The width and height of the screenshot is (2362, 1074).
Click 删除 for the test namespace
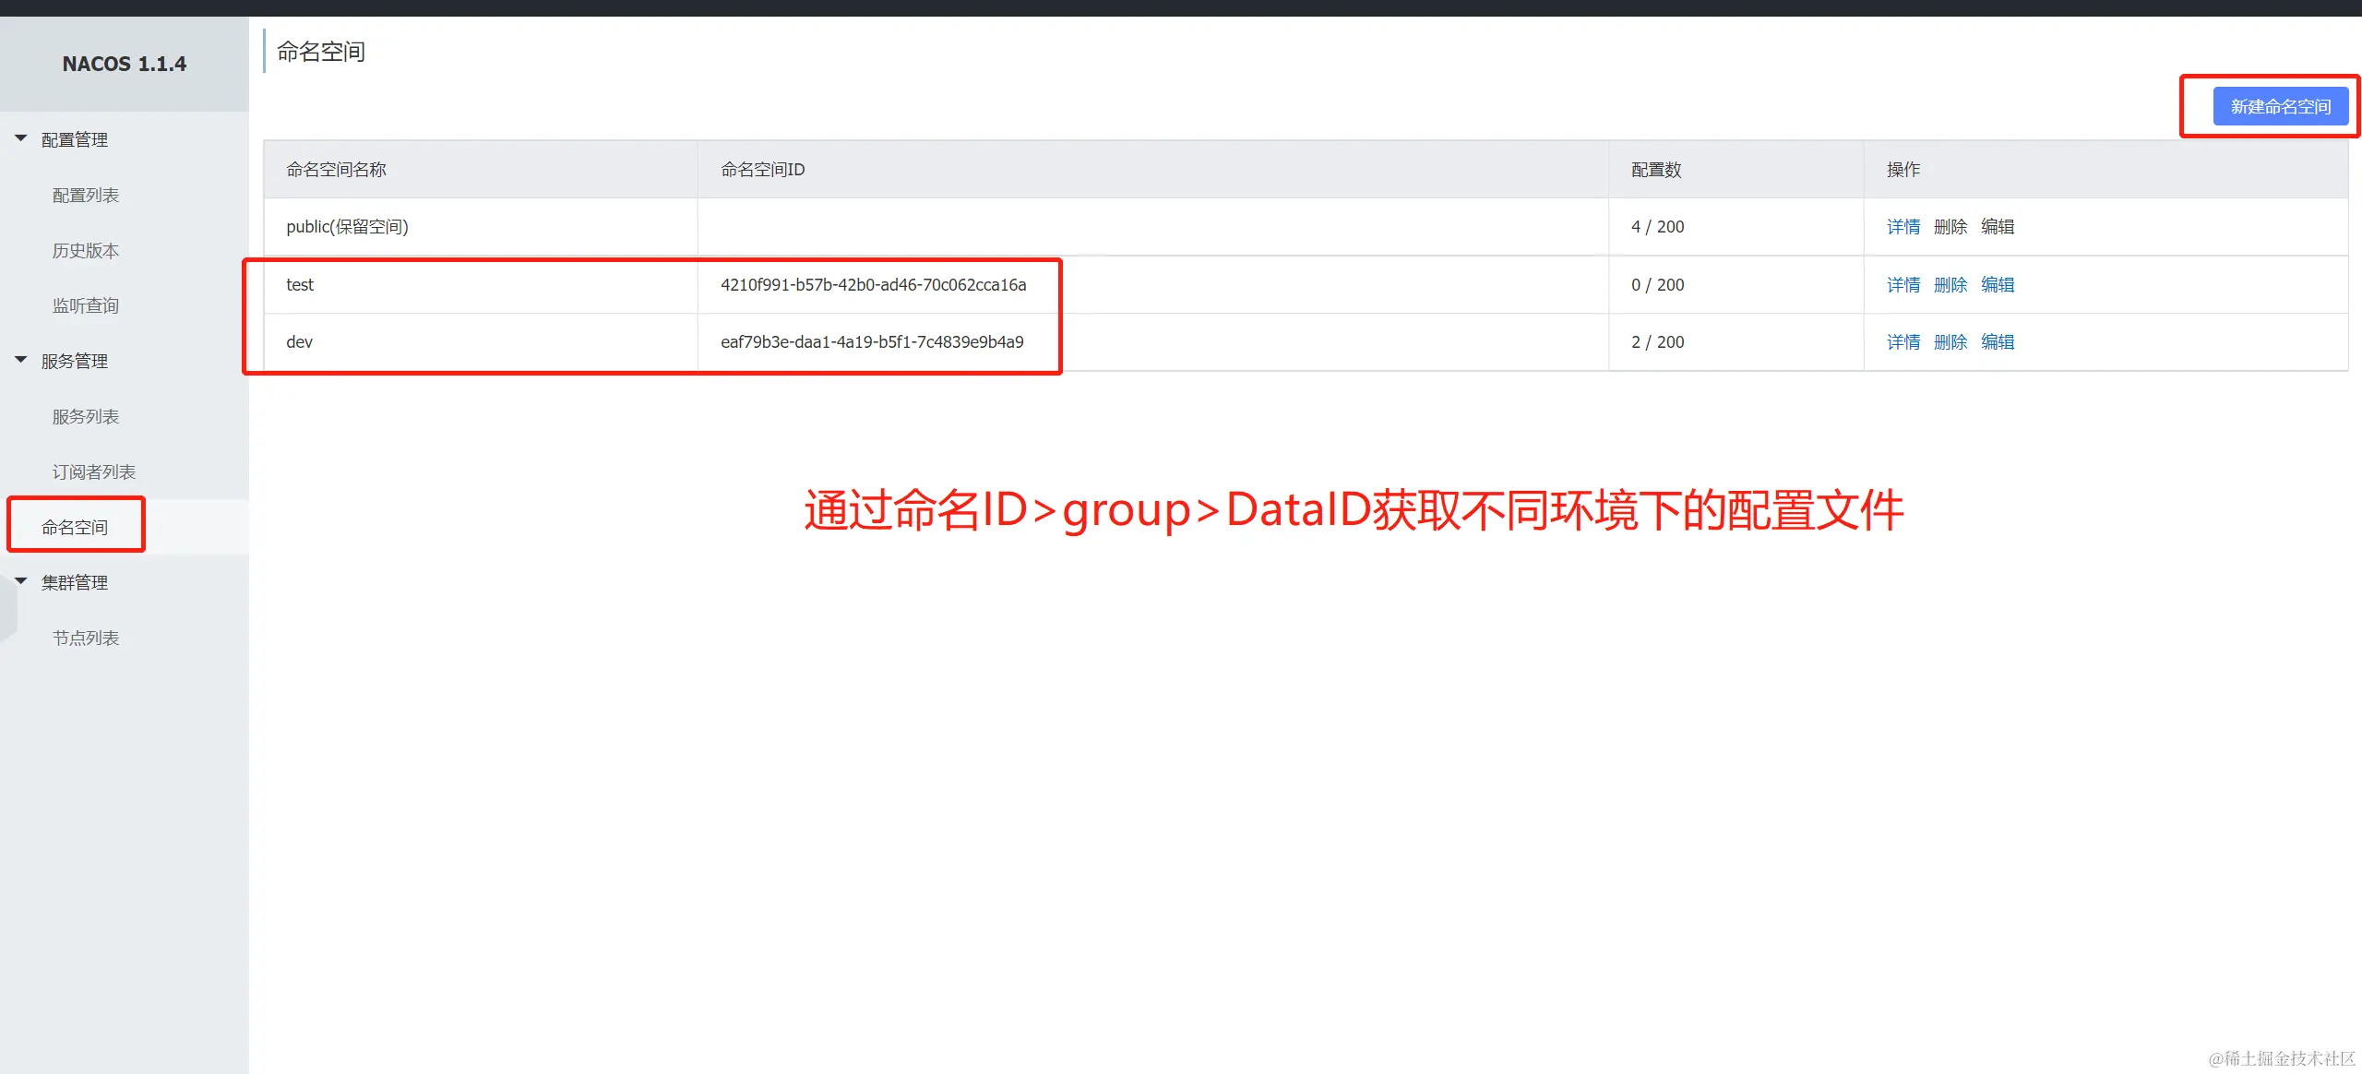click(x=1950, y=285)
